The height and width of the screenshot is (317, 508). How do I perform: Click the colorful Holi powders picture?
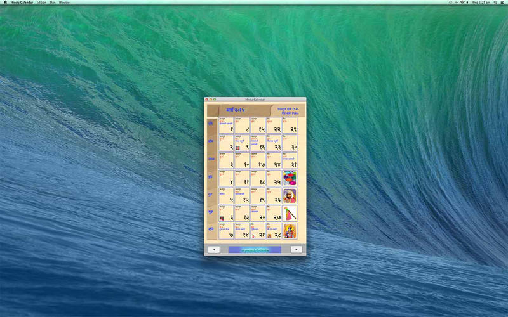point(290,178)
